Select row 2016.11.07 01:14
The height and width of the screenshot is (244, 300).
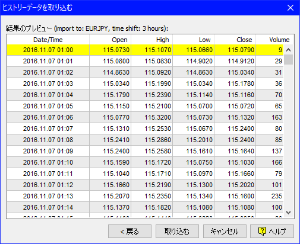point(146,207)
